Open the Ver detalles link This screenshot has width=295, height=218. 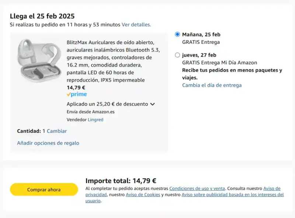(136, 25)
